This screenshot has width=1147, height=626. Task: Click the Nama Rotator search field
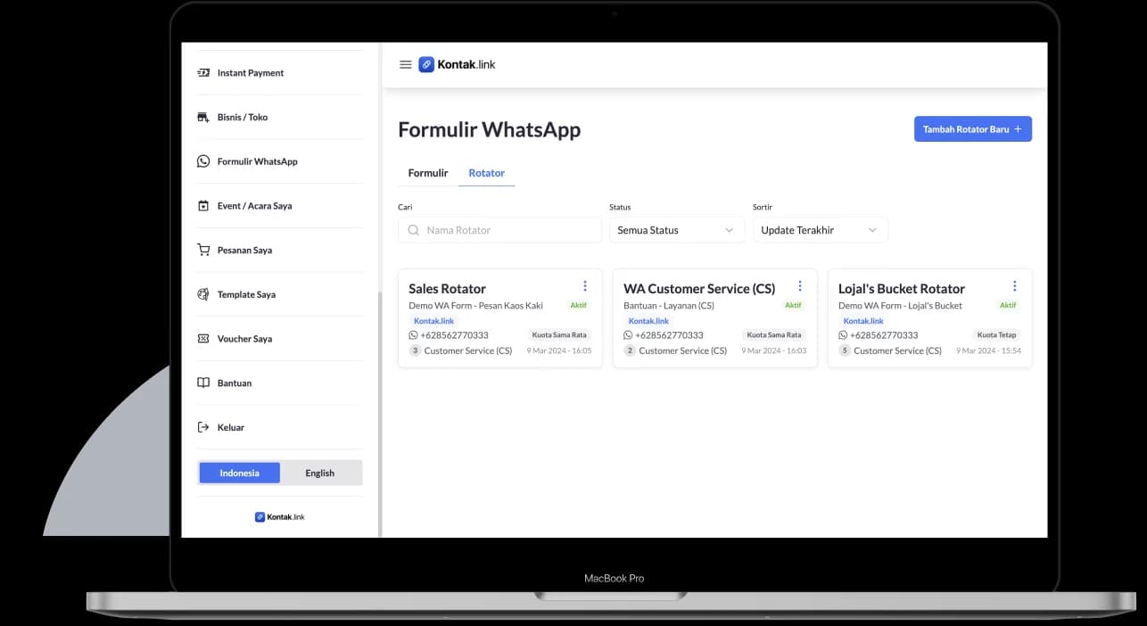pos(499,230)
